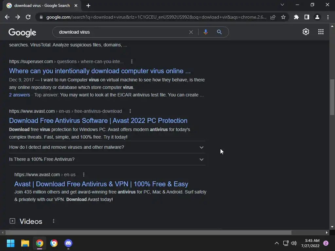
Task: Click the 'Videos' section heading
Action: coord(31,221)
